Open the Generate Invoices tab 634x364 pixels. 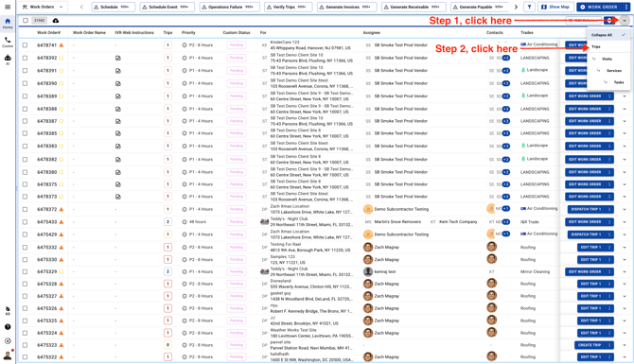347,7
